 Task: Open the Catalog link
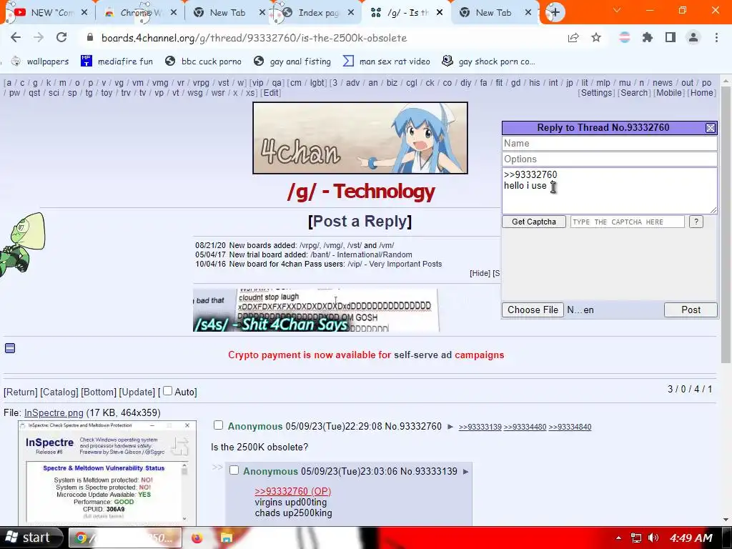(59, 392)
